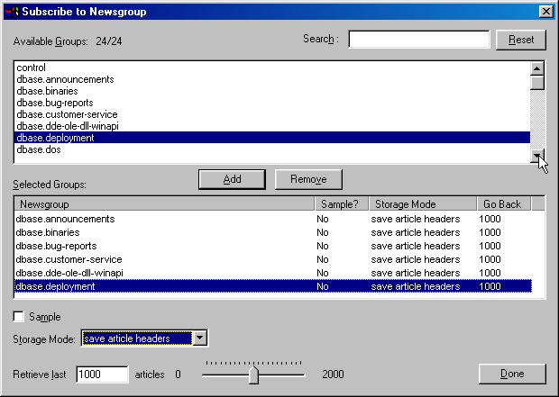Click the Done button
The width and height of the screenshot is (559, 397).
512,374
